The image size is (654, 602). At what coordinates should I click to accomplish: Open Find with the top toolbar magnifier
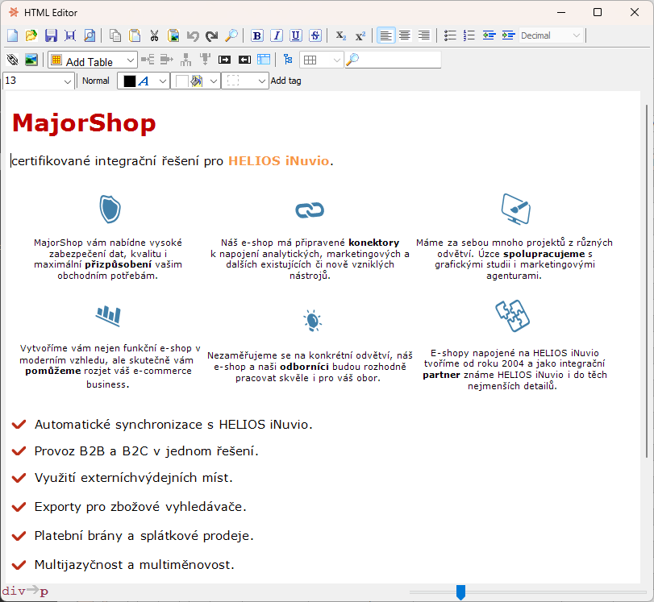click(x=231, y=35)
